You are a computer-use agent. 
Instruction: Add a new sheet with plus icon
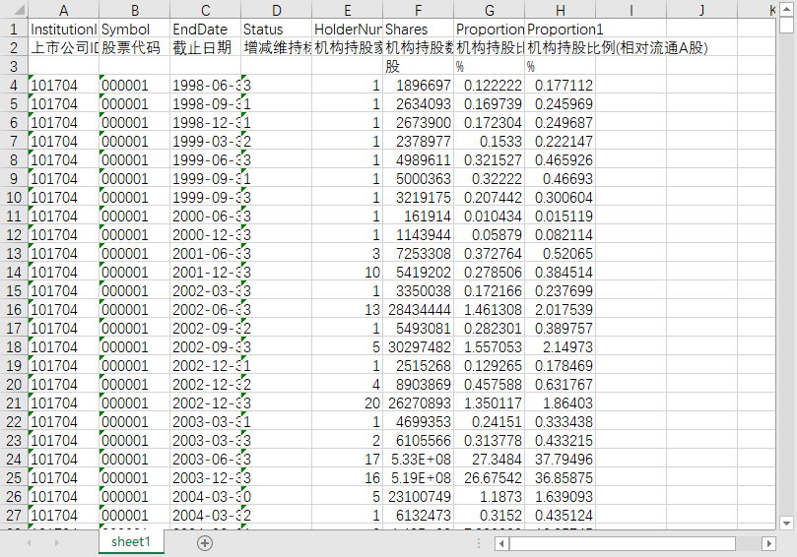coord(204,543)
